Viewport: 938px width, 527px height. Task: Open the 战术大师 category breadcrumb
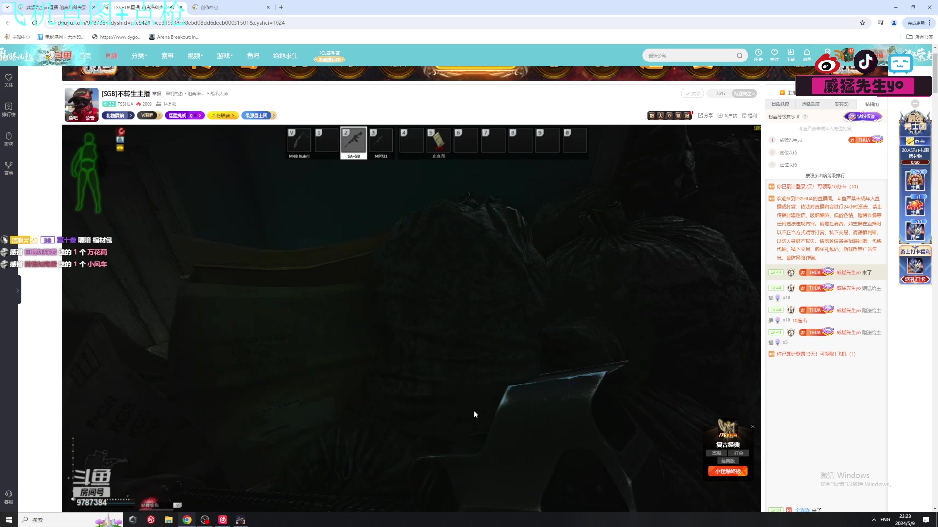point(219,94)
